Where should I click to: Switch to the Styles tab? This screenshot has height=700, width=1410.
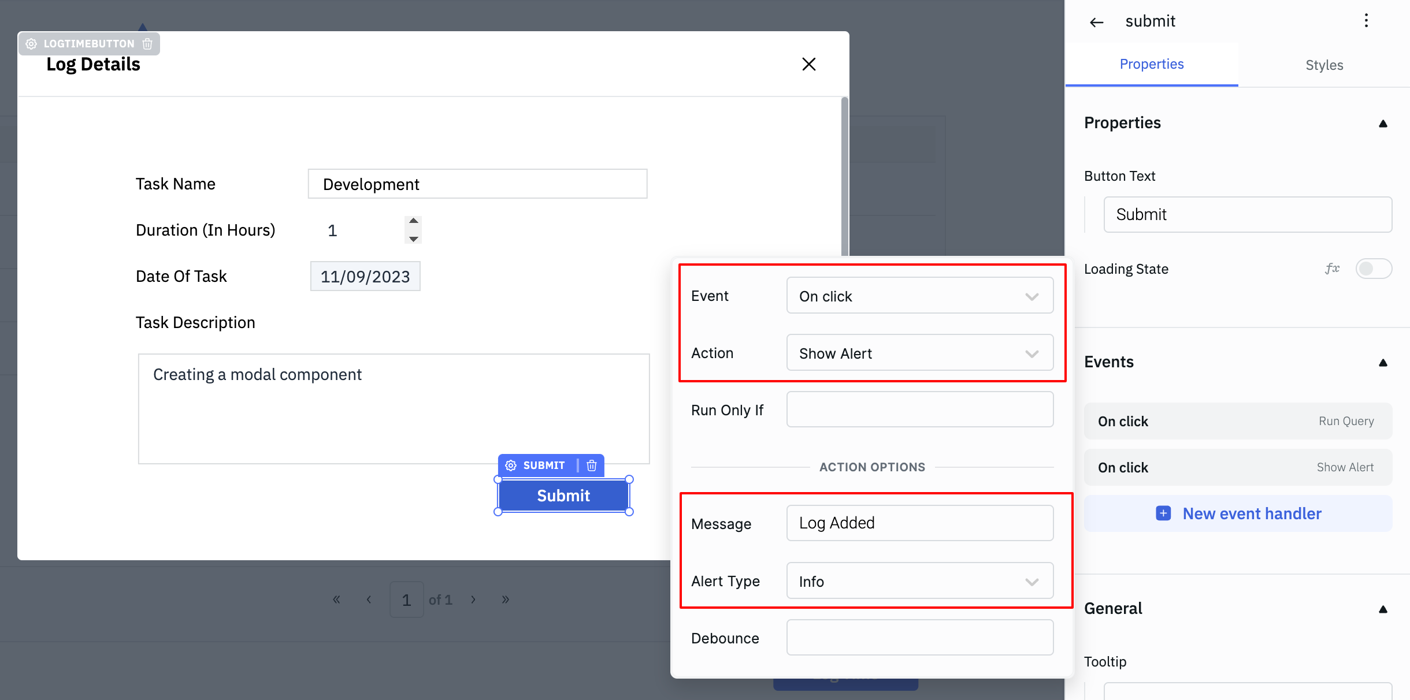[1324, 65]
